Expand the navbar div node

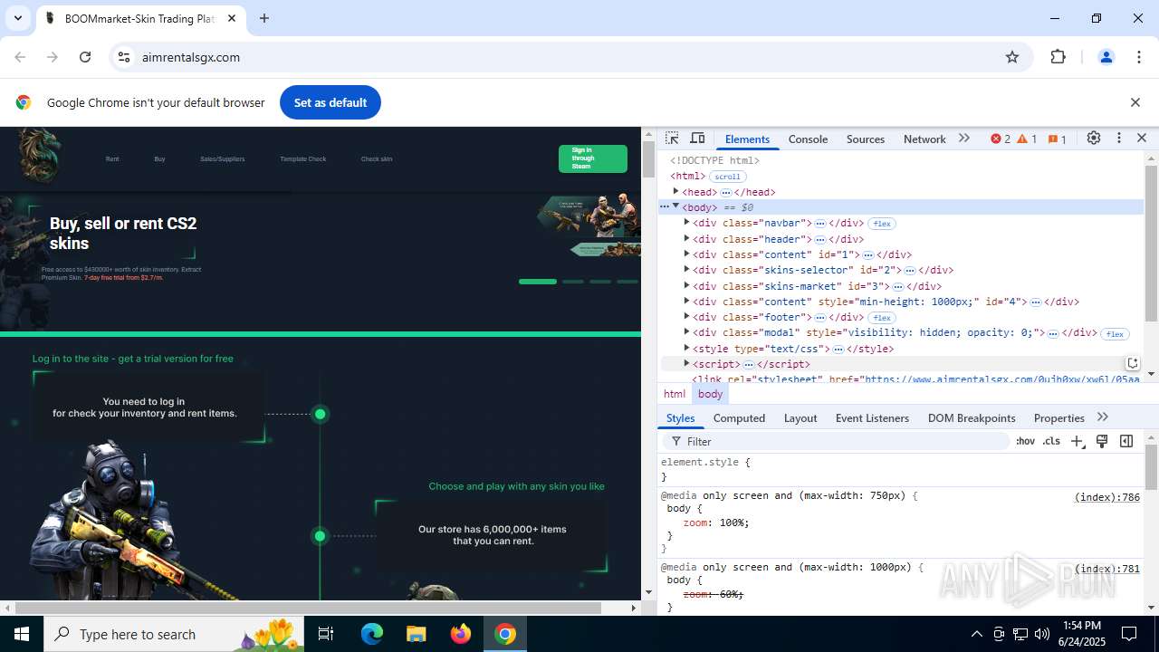click(x=686, y=222)
